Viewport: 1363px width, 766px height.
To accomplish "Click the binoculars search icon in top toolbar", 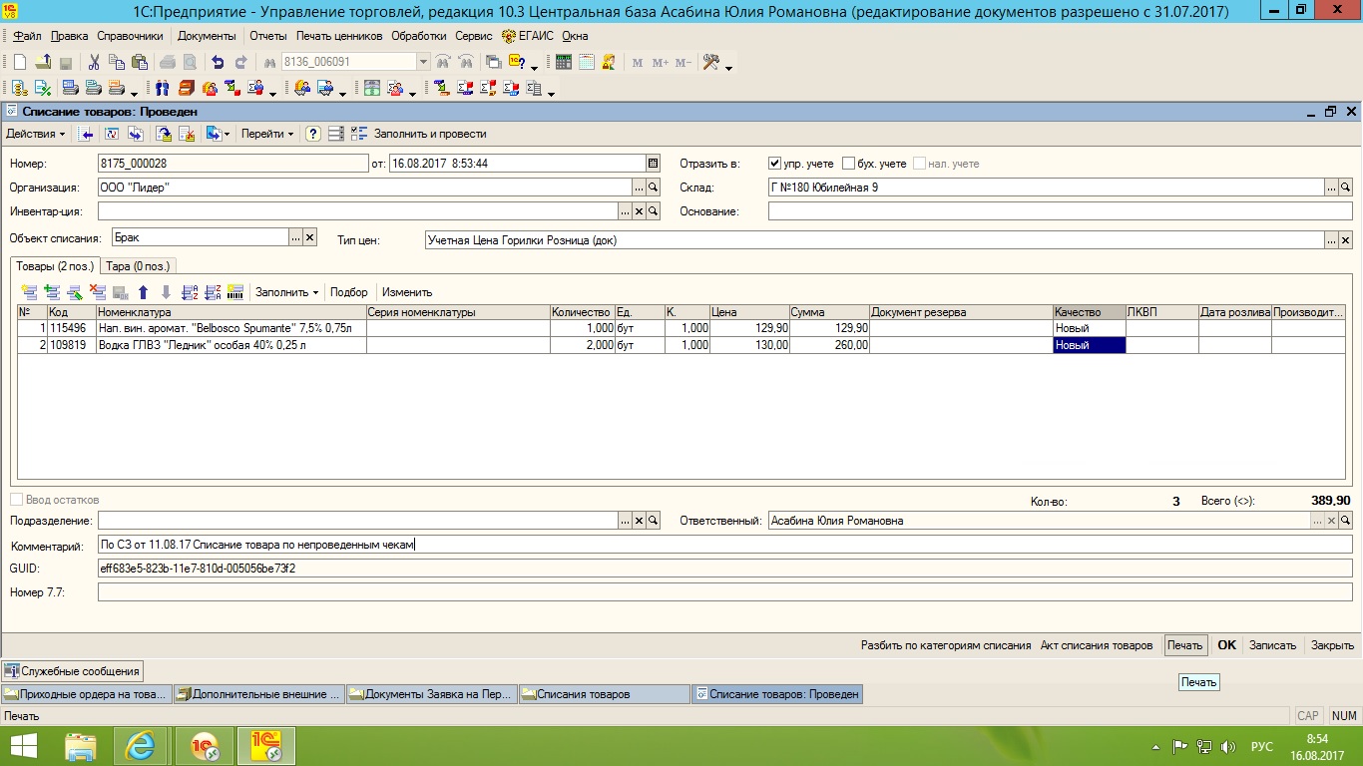I will (269, 62).
